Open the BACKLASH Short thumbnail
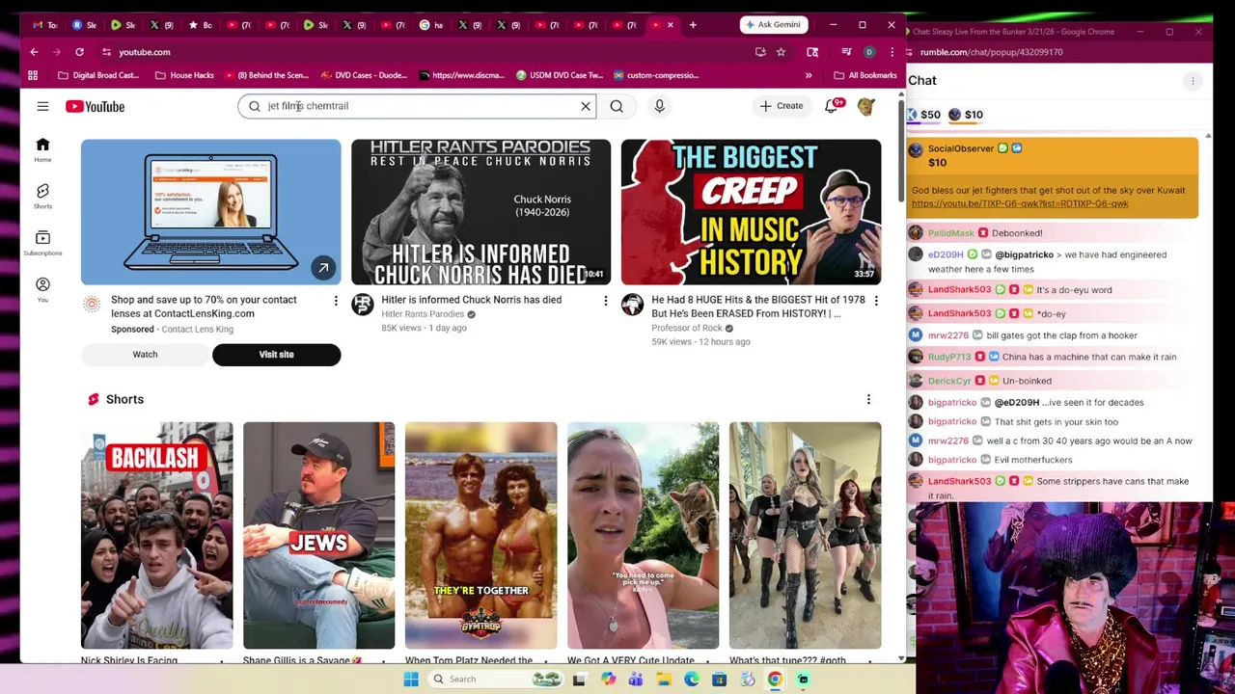1235x694 pixels. [156, 535]
